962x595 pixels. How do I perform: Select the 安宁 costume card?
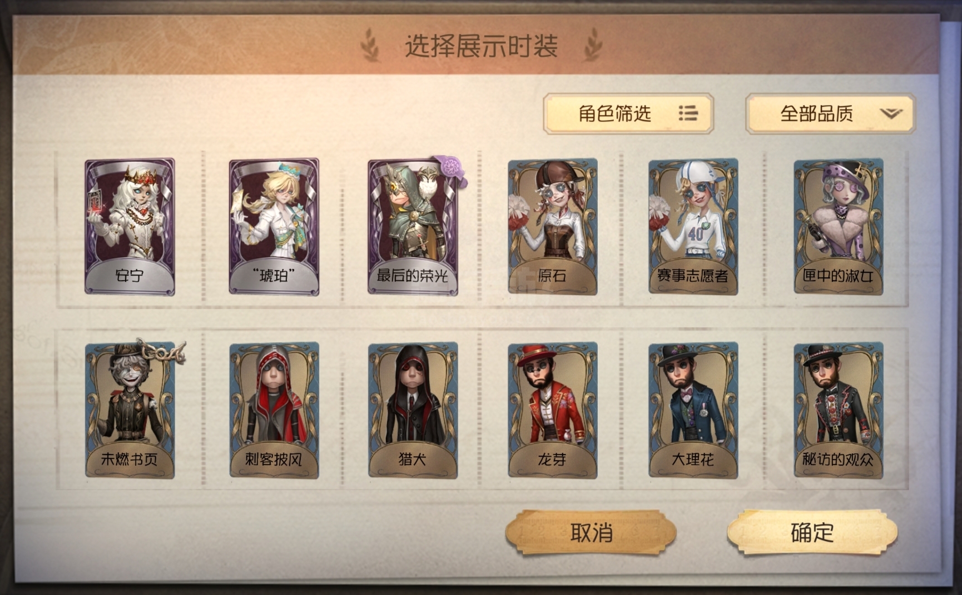[x=130, y=227]
